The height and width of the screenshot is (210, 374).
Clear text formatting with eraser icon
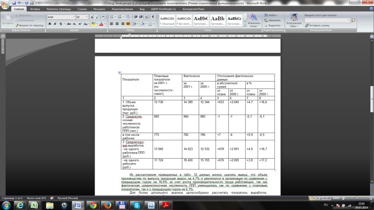coord(104,17)
